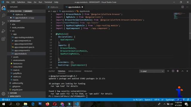
Task: Launch Microsoft Edge from taskbar
Action: point(33,104)
